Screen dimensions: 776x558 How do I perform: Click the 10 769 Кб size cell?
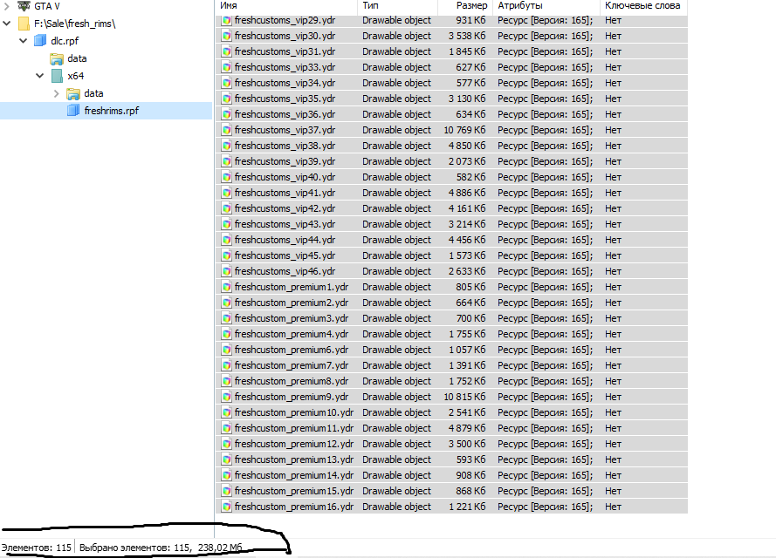(x=464, y=130)
